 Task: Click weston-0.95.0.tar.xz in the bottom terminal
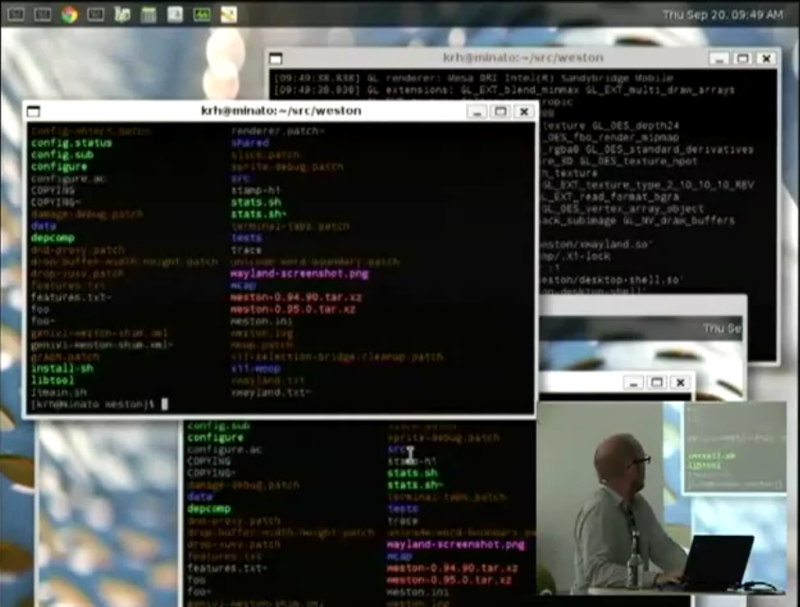click(x=449, y=580)
